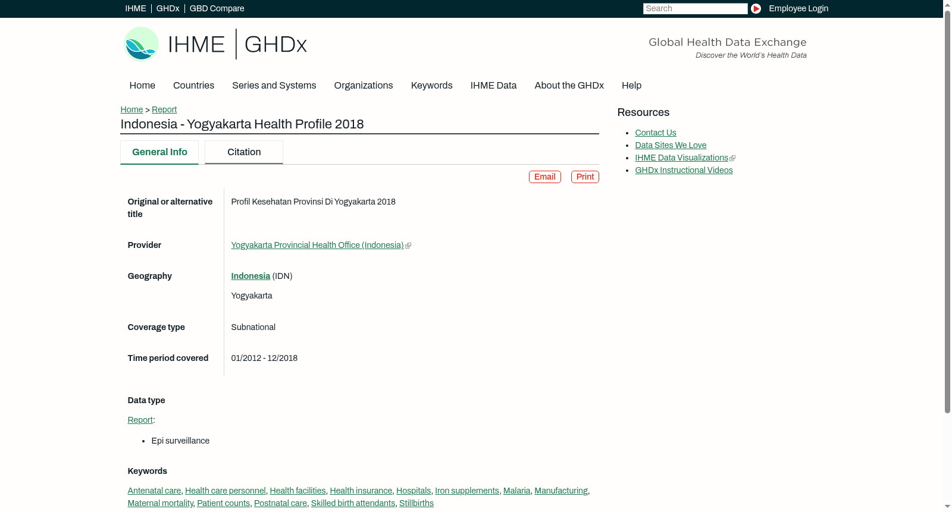952x512 pixels.
Task: Switch to the Citation tab
Action: (244, 152)
